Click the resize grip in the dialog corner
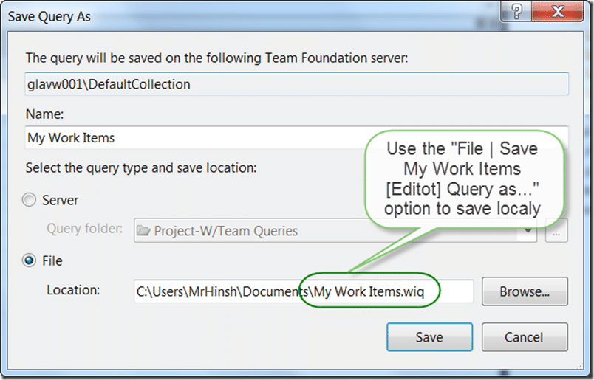The width and height of the screenshot is (594, 380). point(580,366)
